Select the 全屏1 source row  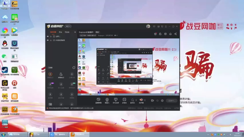pyautogui.click(x=62, y=36)
